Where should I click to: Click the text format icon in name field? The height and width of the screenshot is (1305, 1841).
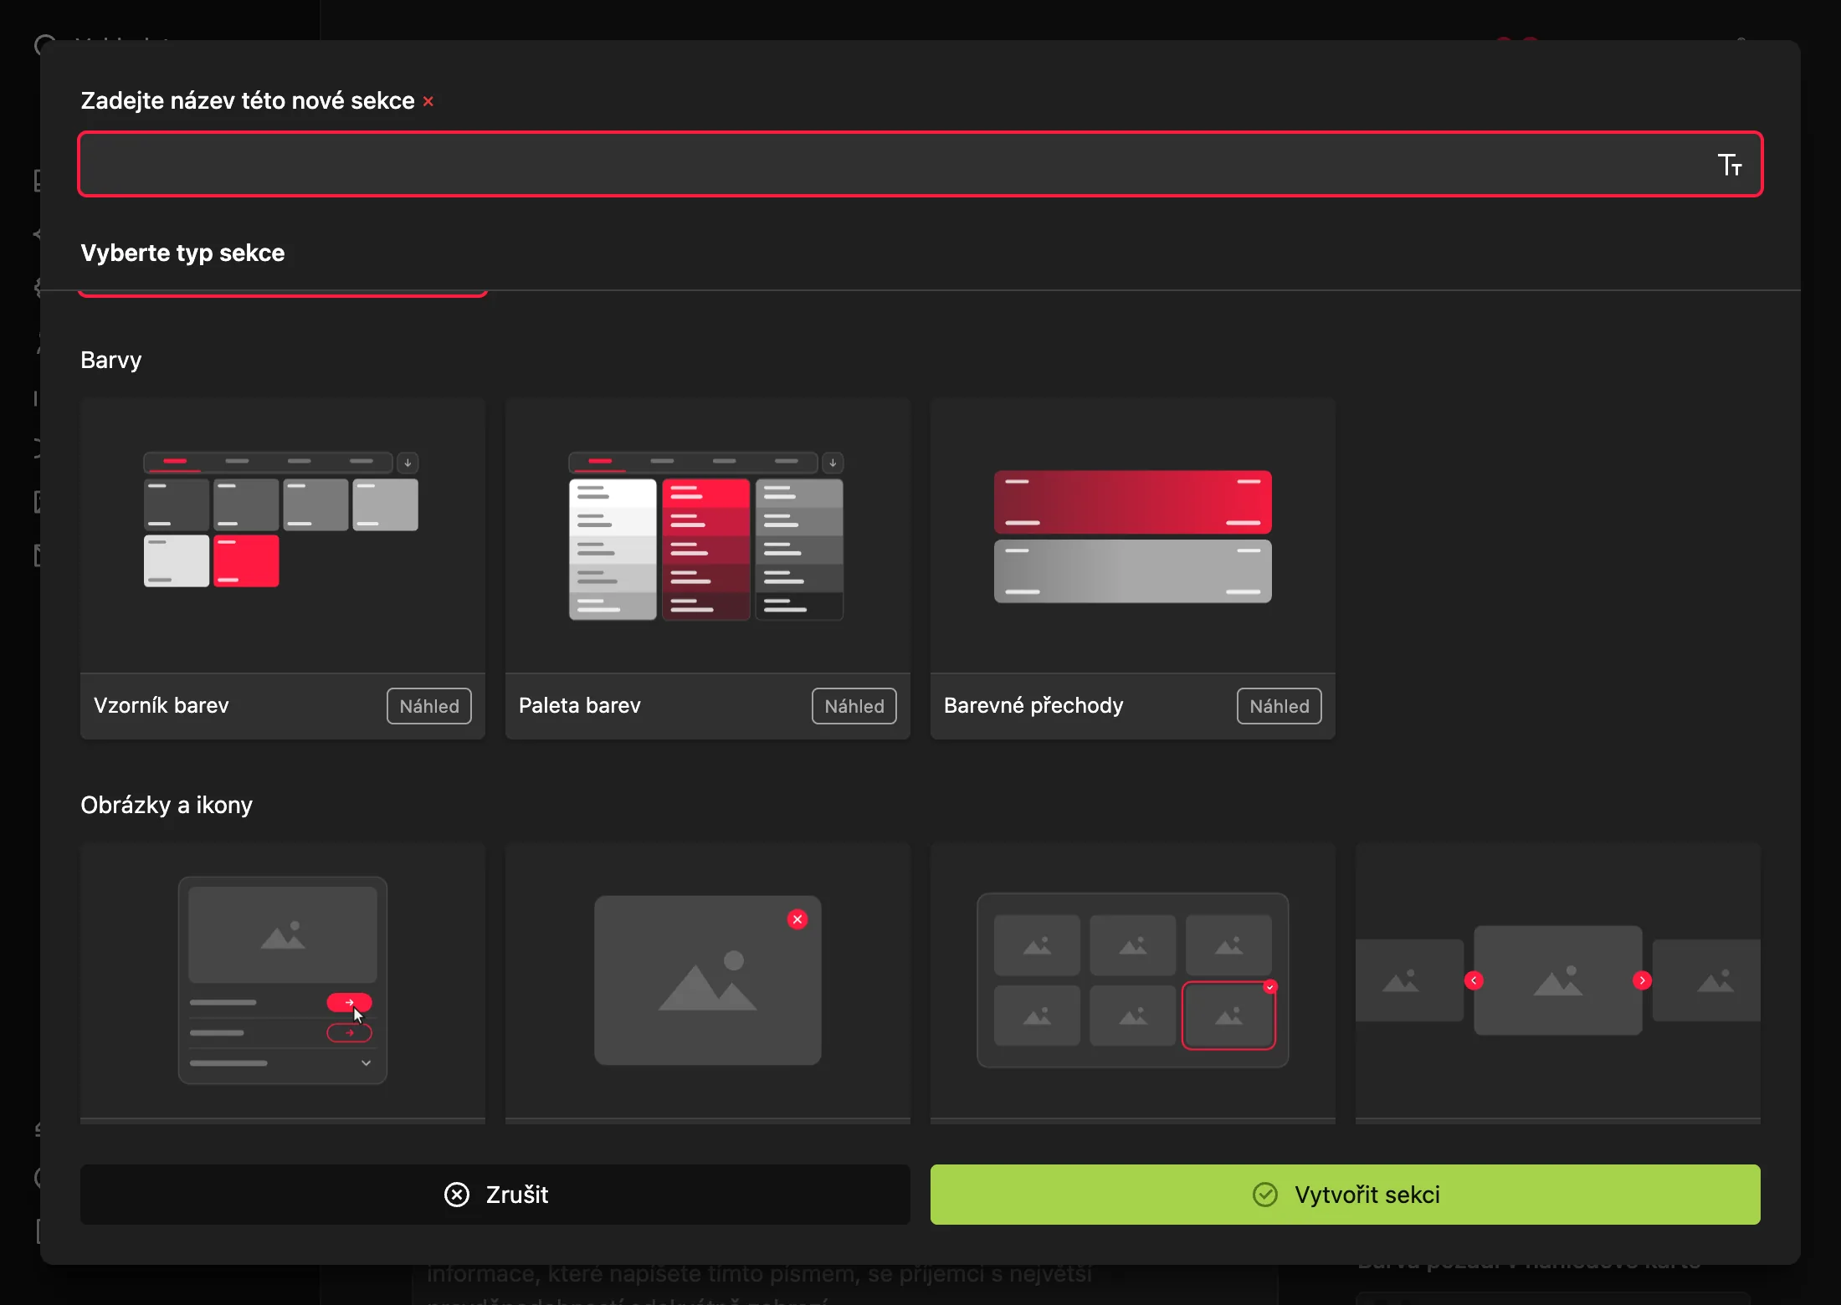[x=1730, y=165]
